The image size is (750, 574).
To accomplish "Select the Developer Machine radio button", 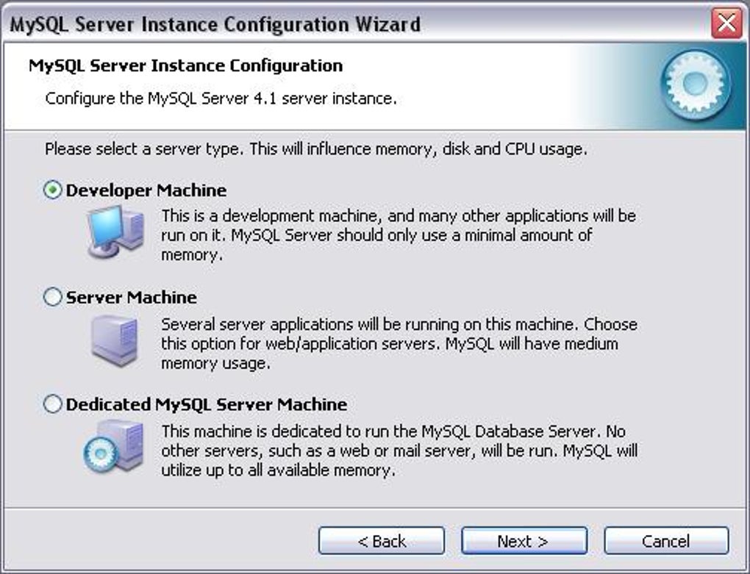I will (53, 190).
